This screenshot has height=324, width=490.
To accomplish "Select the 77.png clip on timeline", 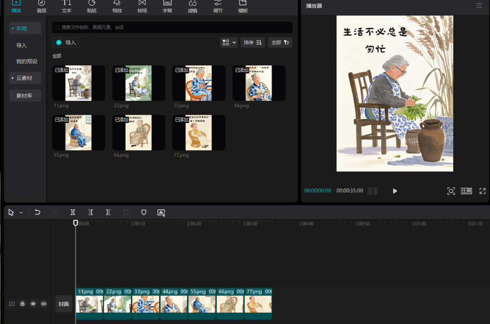I will (258, 304).
